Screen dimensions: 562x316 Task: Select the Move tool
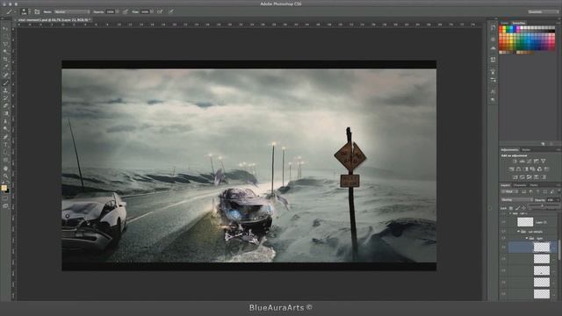click(x=5, y=28)
